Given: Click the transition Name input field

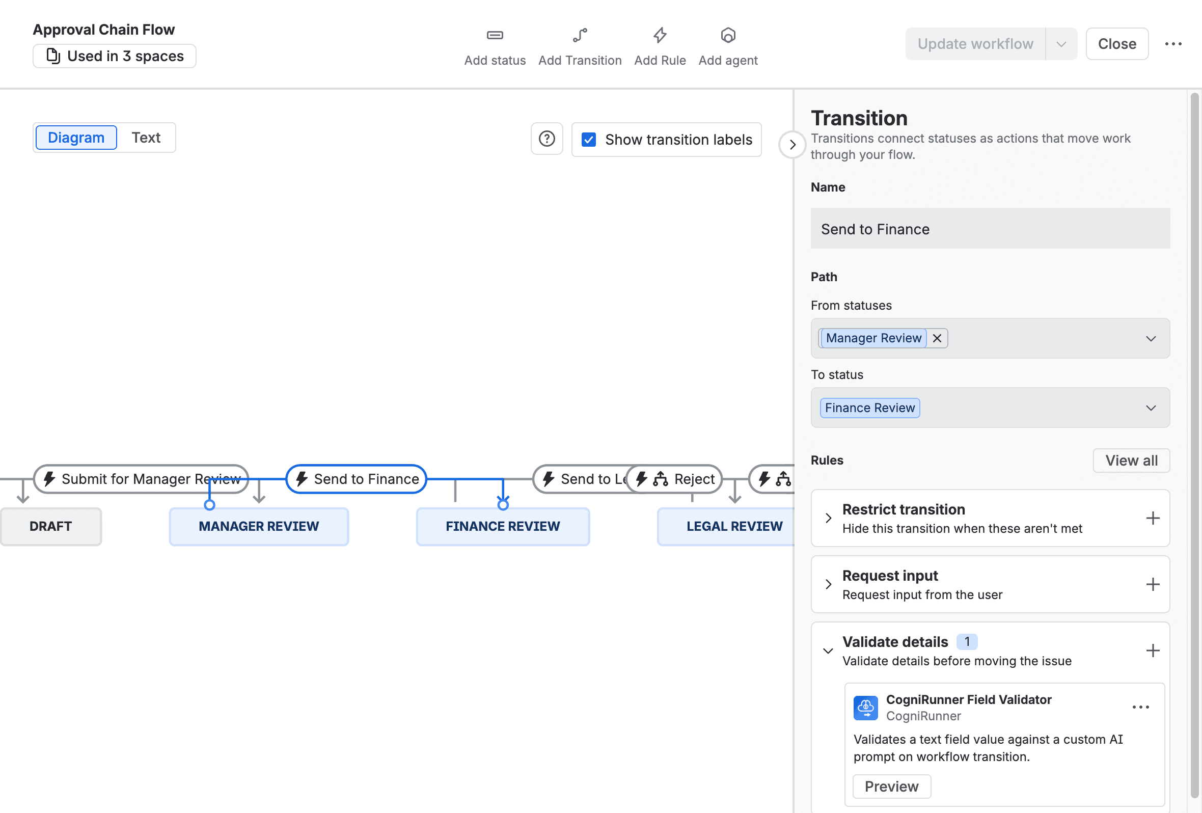Looking at the screenshot, I should 990,229.
